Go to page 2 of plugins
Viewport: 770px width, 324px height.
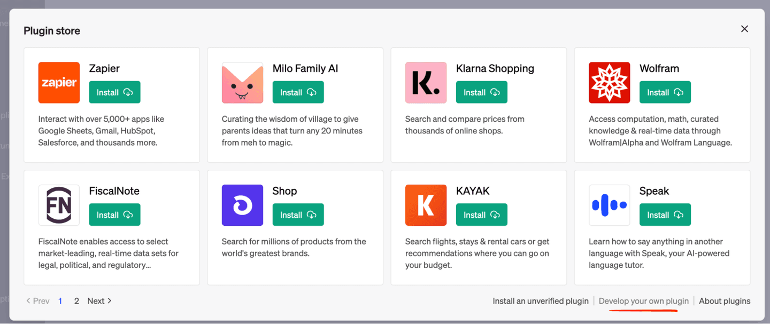point(76,301)
